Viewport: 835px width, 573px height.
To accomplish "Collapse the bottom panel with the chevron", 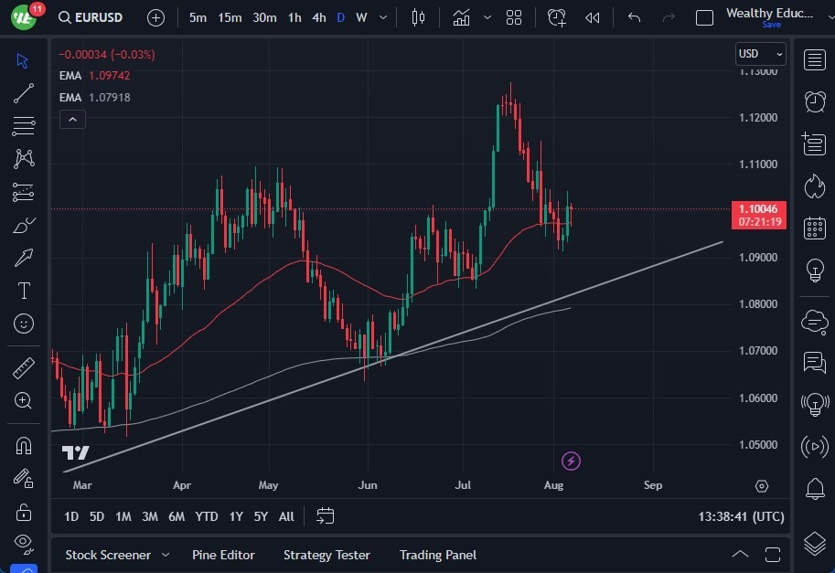I will point(741,554).
